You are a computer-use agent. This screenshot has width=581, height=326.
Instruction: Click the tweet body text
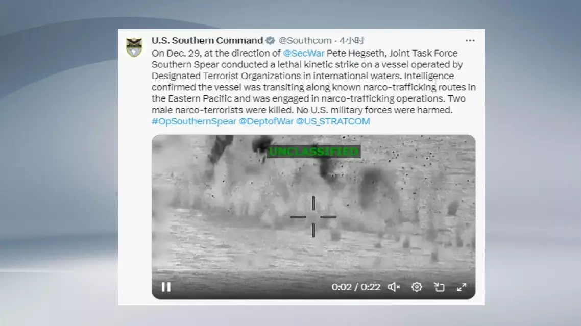tap(313, 82)
